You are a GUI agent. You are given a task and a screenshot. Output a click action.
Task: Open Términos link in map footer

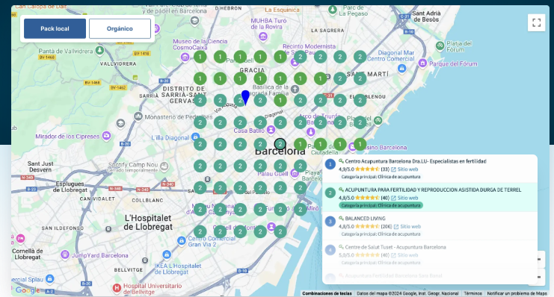(x=473, y=293)
